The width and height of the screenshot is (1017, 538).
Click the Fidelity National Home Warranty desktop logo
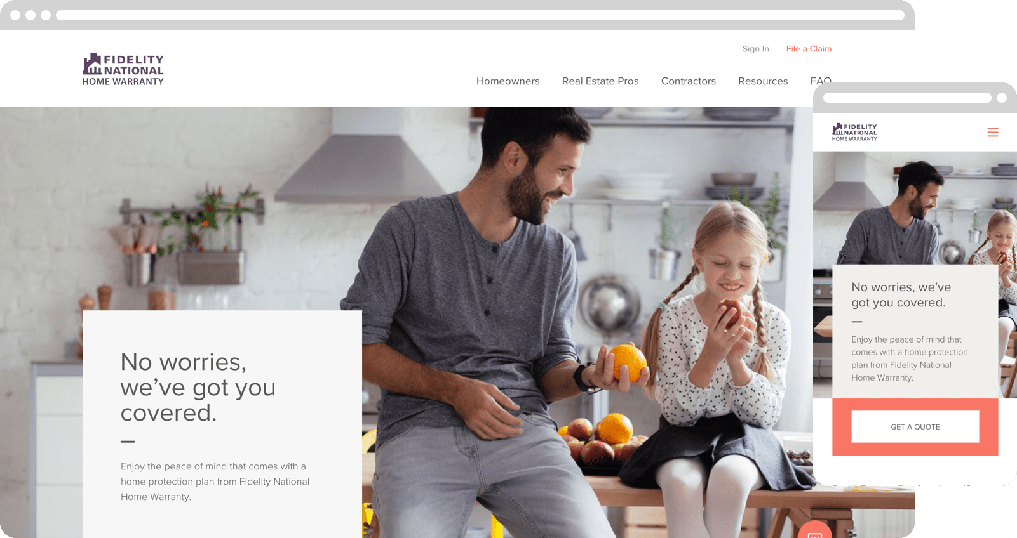[123, 69]
